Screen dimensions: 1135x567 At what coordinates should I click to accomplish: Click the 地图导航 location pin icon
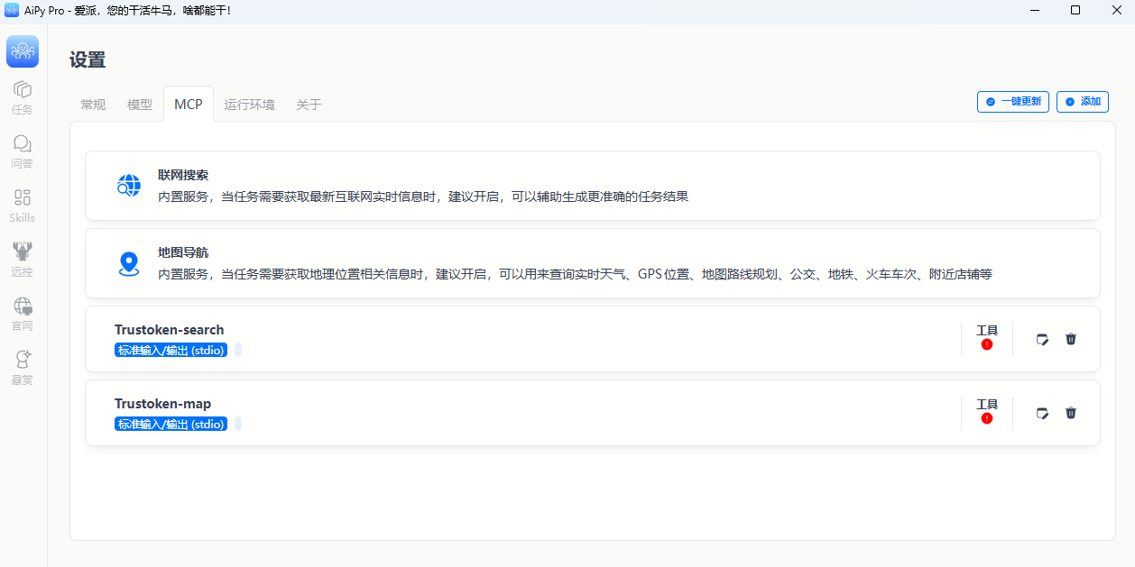pos(129,263)
